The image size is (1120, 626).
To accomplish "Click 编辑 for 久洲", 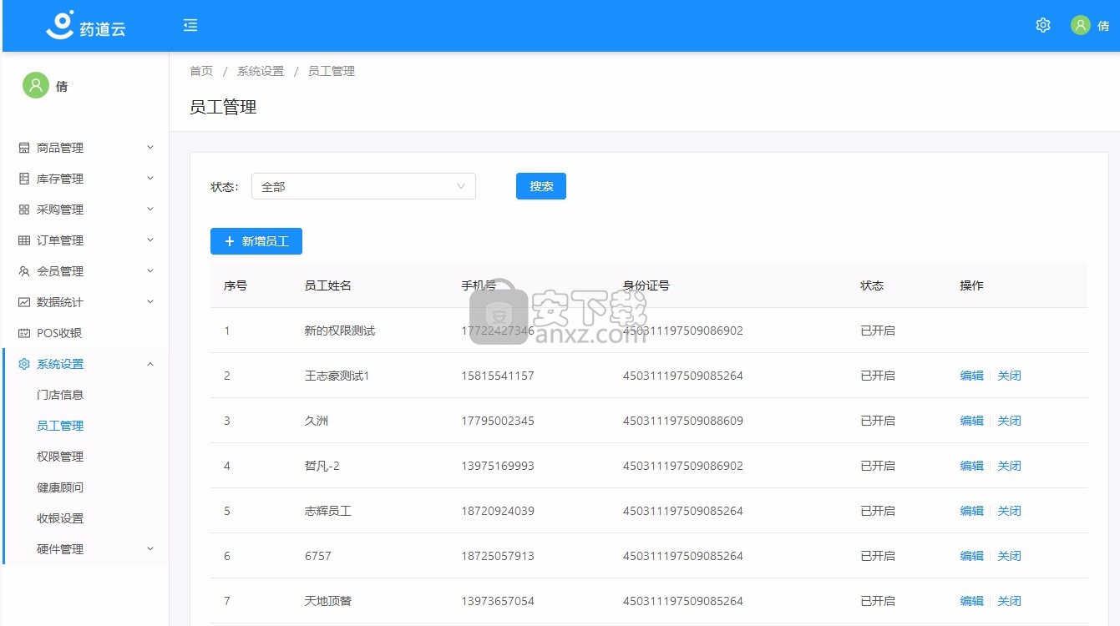I will coord(972,421).
